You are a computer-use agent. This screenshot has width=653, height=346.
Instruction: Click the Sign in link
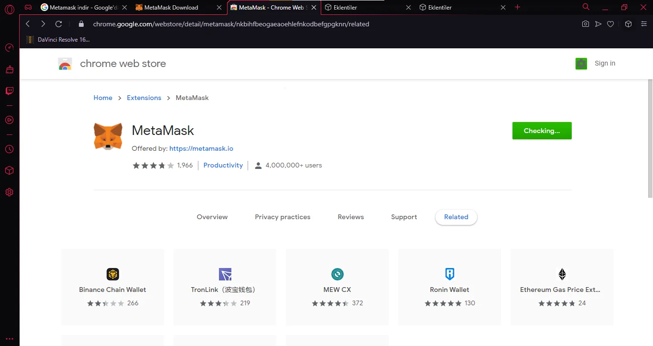[x=605, y=63]
